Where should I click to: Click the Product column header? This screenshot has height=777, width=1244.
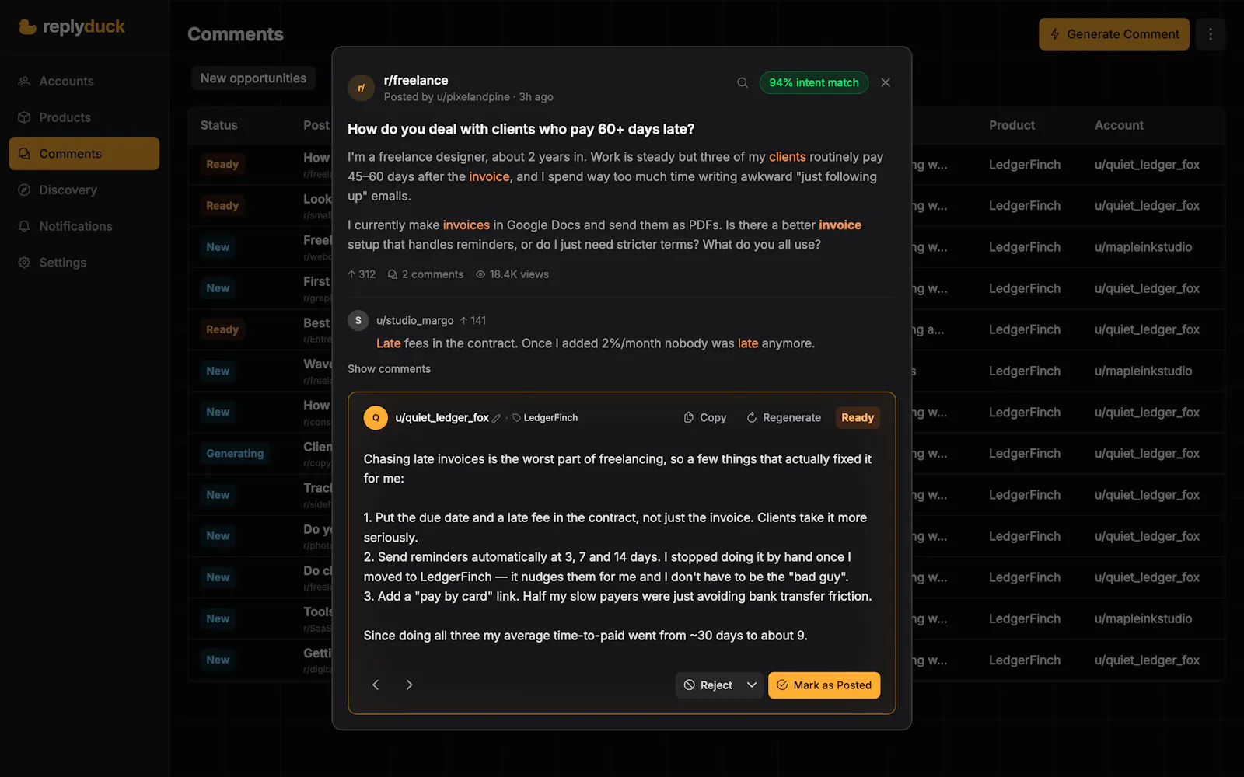coord(1012,125)
